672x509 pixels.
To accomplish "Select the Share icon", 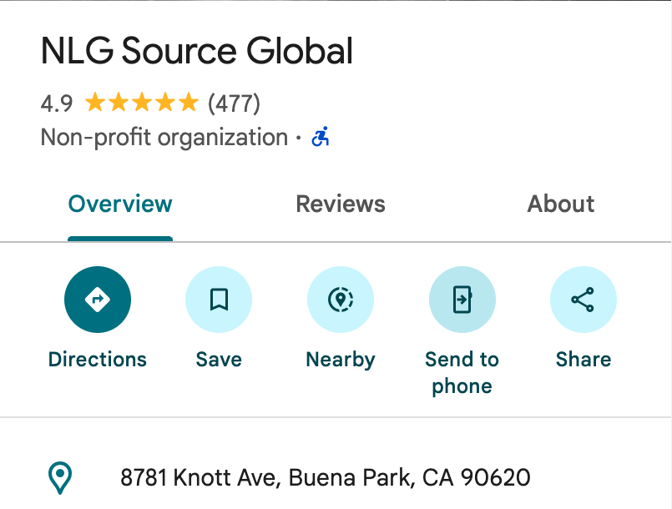I will (x=583, y=299).
